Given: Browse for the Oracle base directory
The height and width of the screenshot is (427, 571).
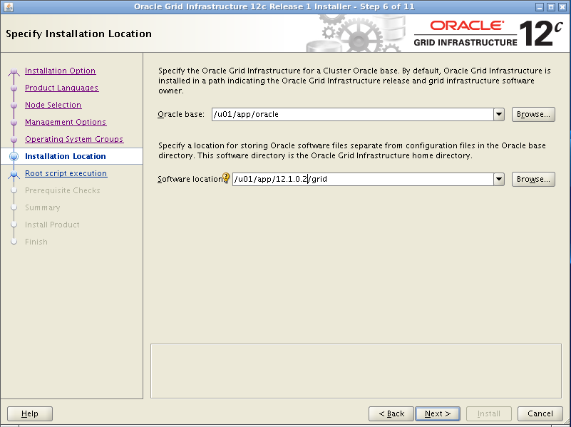Looking at the screenshot, I should click(x=533, y=114).
